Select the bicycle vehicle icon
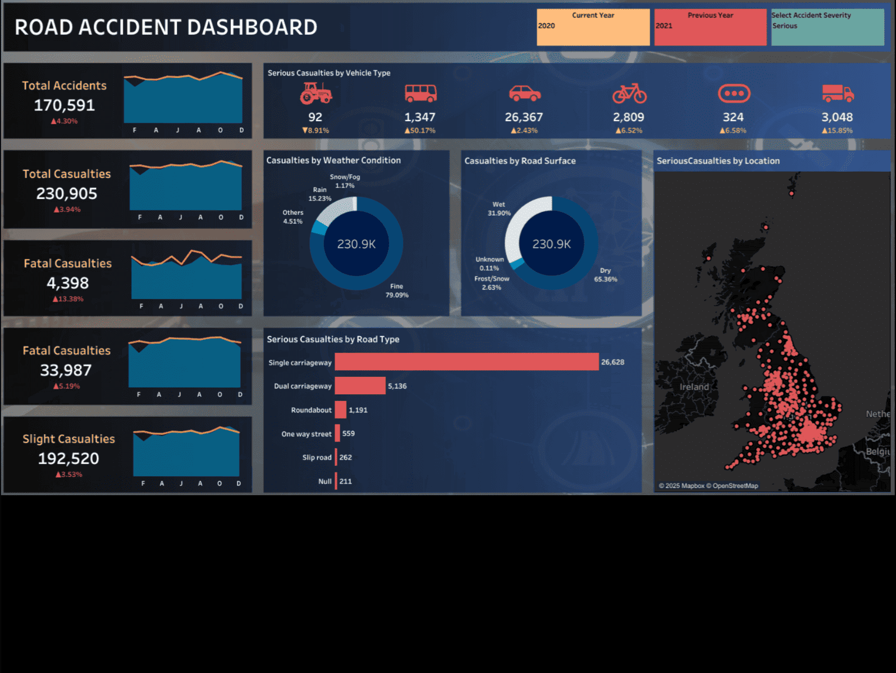 (629, 94)
